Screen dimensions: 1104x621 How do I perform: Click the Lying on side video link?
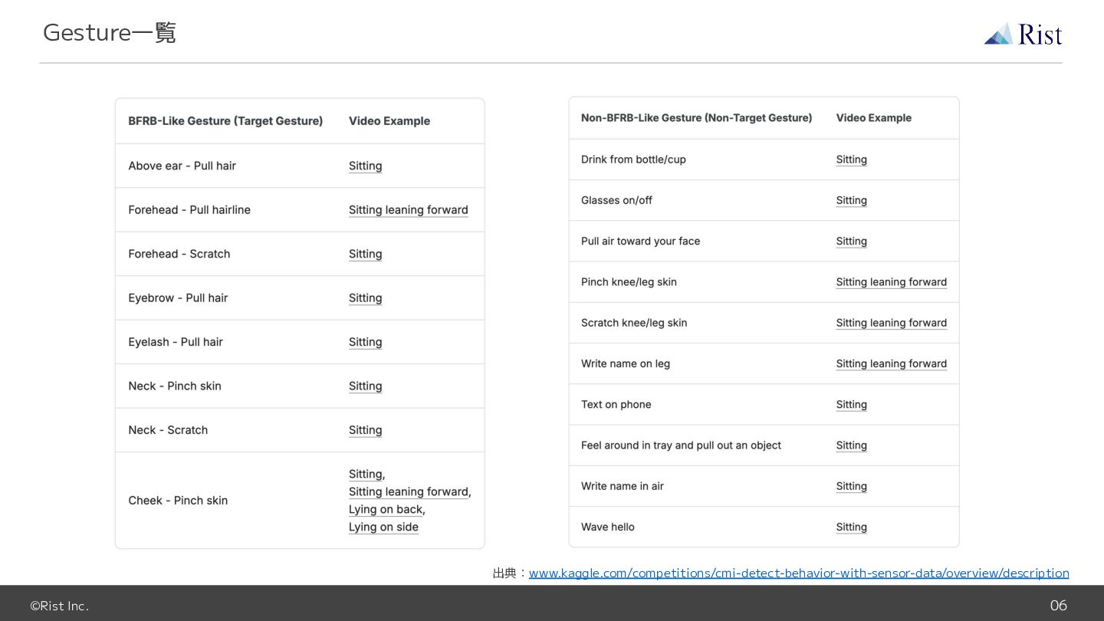383,527
